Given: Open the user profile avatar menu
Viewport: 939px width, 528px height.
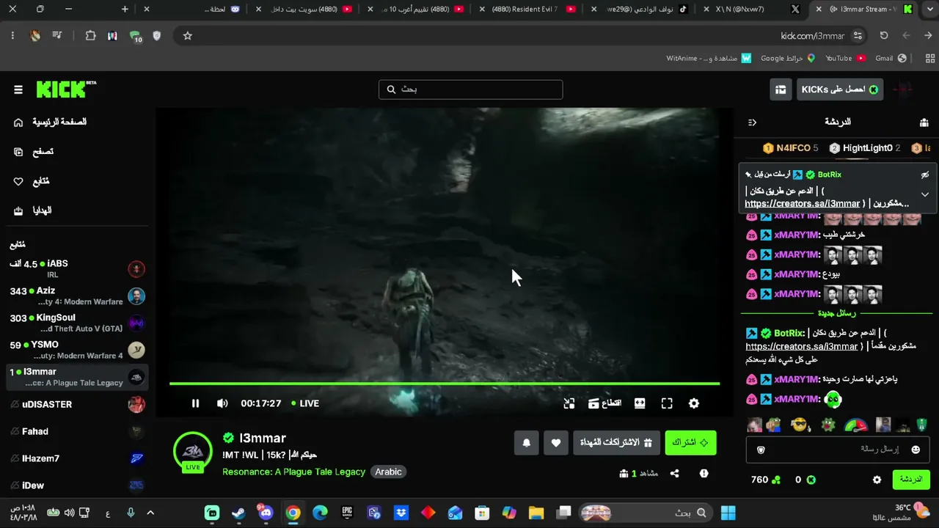Looking at the screenshot, I should tap(903, 89).
